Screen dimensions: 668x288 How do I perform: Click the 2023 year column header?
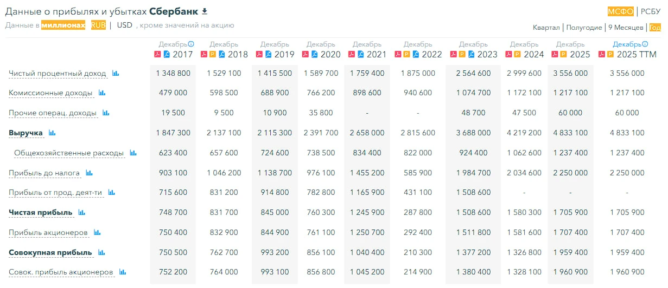click(x=487, y=54)
